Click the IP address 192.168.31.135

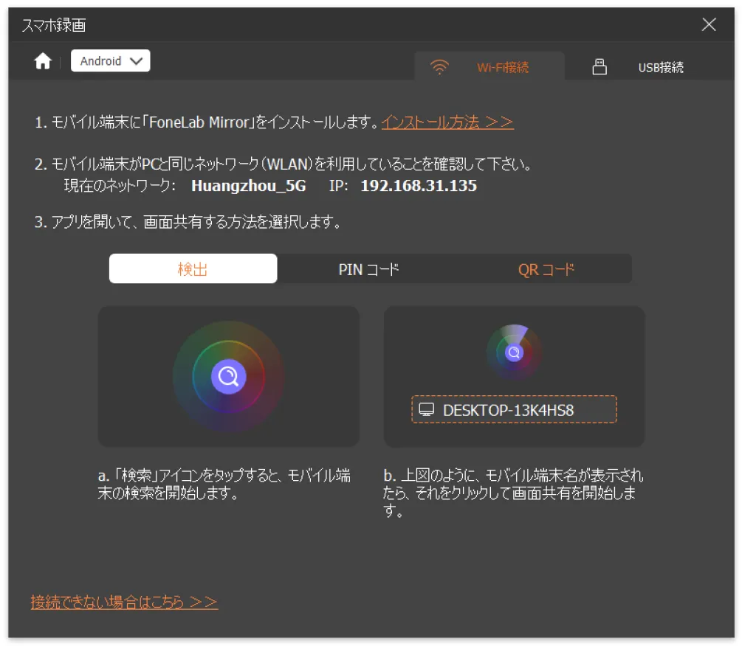[419, 186]
